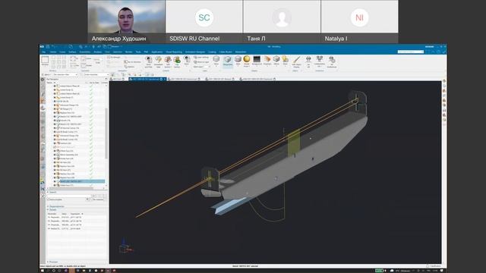
Task: Select the highlighted Shaded with Edges style icon
Action: click(x=228, y=61)
